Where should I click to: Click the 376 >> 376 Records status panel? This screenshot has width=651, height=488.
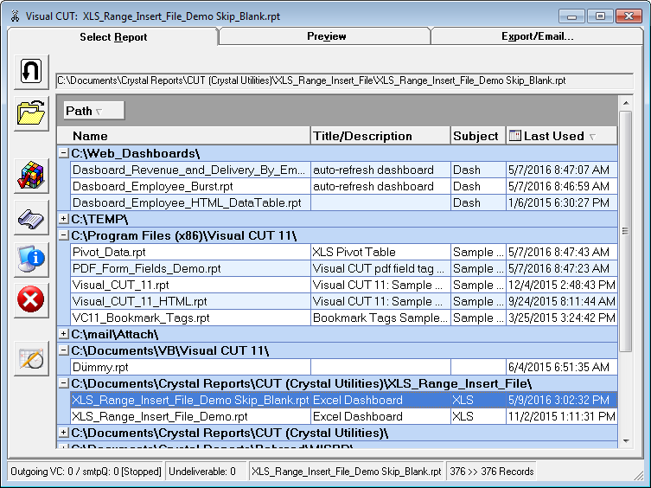coord(491,472)
